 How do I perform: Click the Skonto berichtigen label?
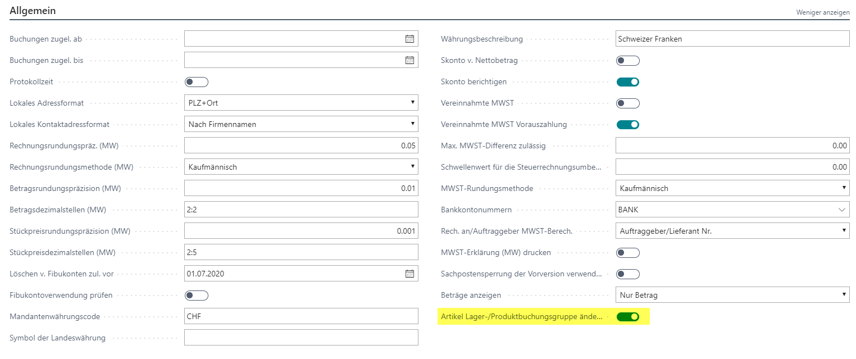[x=473, y=82]
